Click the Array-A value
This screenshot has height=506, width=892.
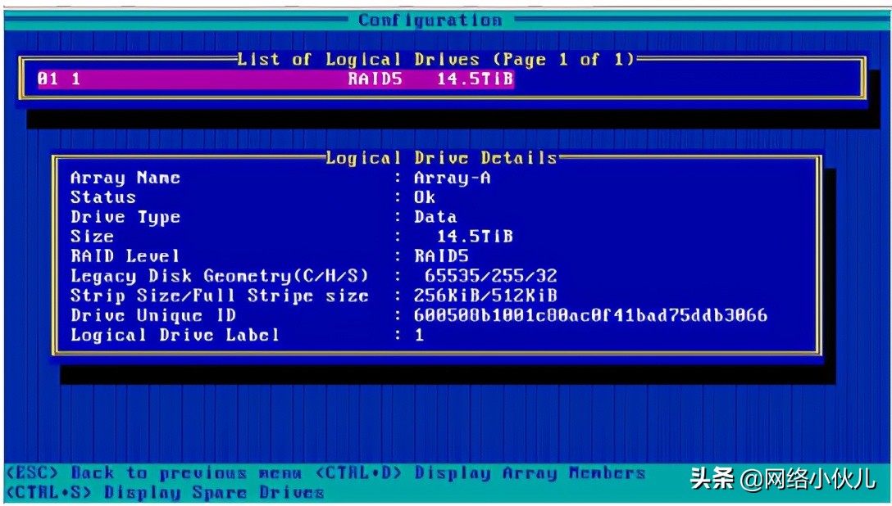(453, 178)
